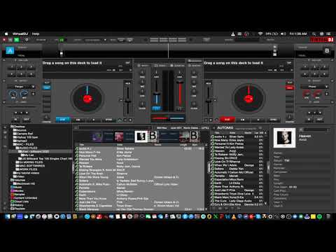Open Finder from the Dock
336x252 pixels.
pos(8,216)
